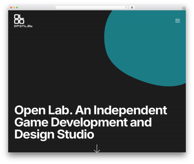The height and width of the screenshot is (164, 194).
Task: Open a new tab with plus button
Action: click(184, 9)
